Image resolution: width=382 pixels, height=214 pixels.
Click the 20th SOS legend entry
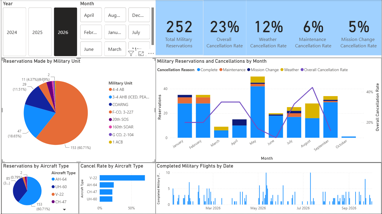119,120
